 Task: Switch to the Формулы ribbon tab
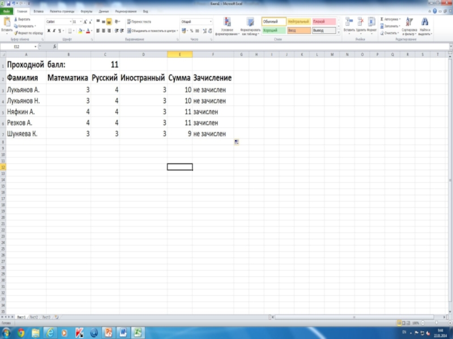pos(87,11)
